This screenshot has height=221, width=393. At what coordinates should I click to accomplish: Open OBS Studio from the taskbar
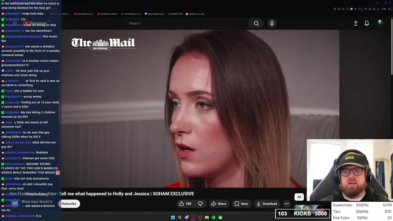tap(200, 217)
